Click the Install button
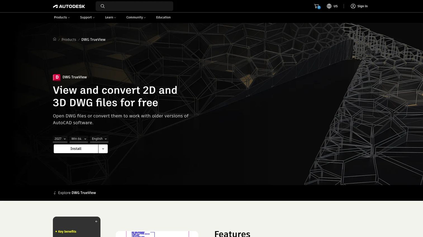 [x=76, y=149]
